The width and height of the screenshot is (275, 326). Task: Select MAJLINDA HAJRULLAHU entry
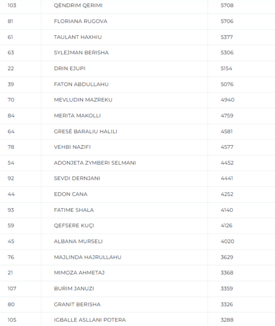87,257
